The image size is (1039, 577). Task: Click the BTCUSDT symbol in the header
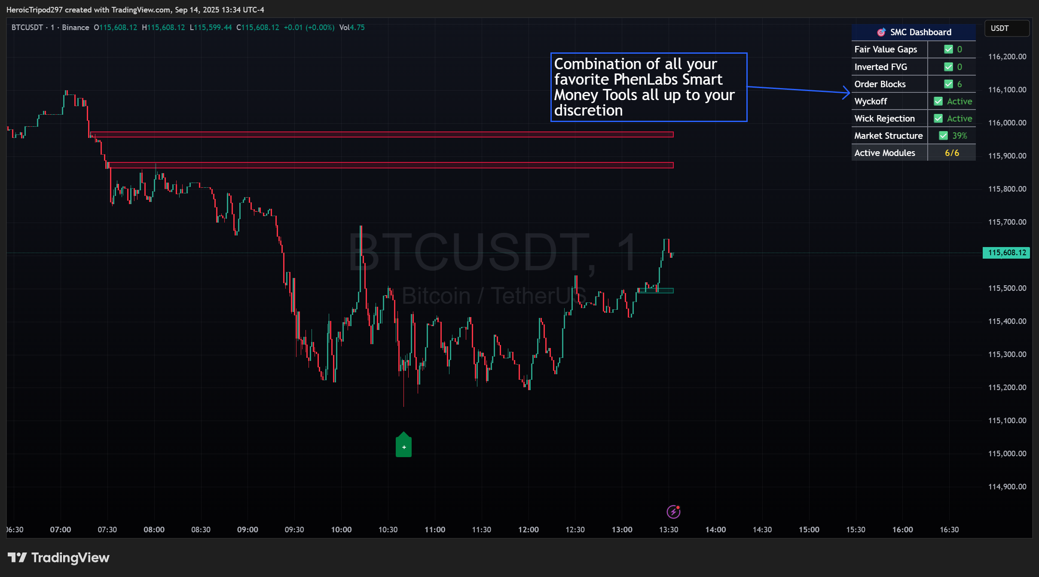[x=27, y=27]
